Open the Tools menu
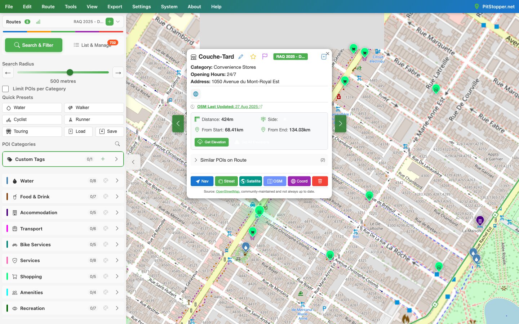This screenshot has height=324, width=519. 71,6
